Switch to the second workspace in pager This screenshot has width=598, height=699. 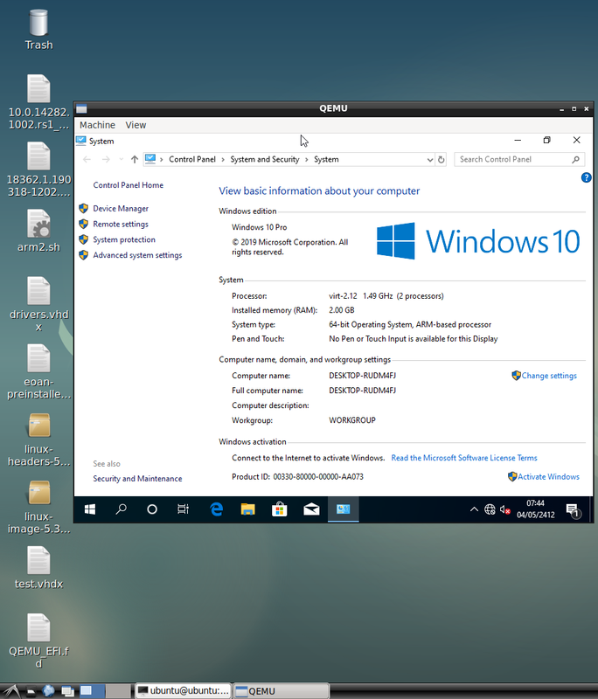click(118, 691)
